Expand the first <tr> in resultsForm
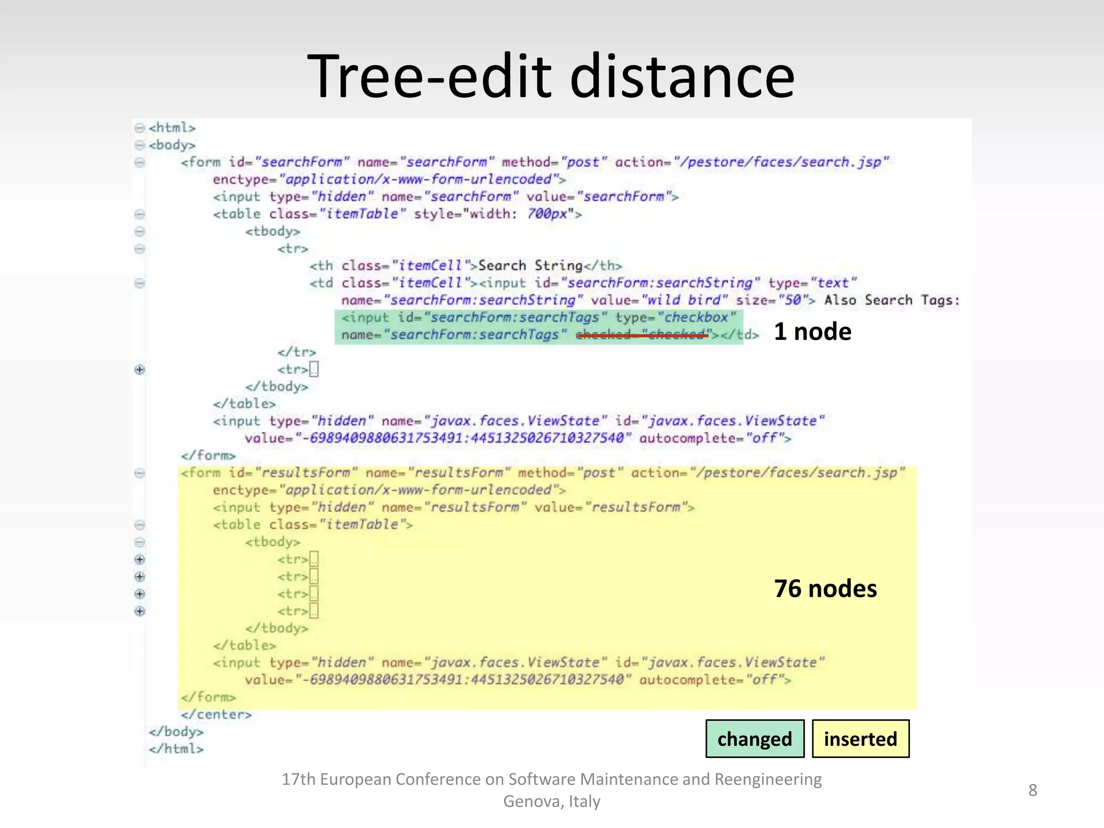 [x=140, y=559]
